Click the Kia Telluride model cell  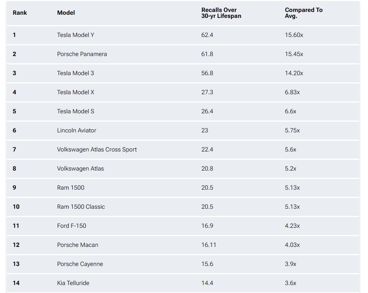pyautogui.click(x=73, y=283)
